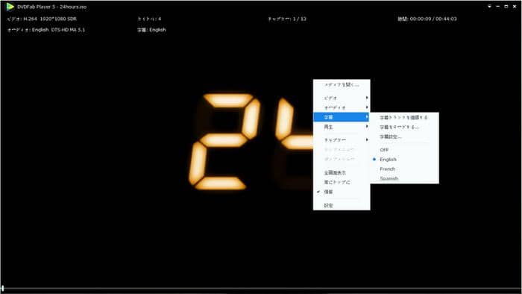This screenshot has width=522, height=294.
Task: Click the "字幕: English" info text
Action: point(151,30)
